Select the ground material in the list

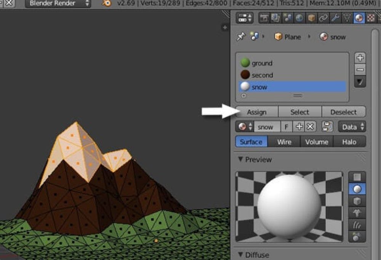pyautogui.click(x=262, y=63)
